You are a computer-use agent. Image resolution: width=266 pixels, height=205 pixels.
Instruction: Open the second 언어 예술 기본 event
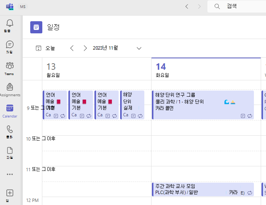coord(81,105)
